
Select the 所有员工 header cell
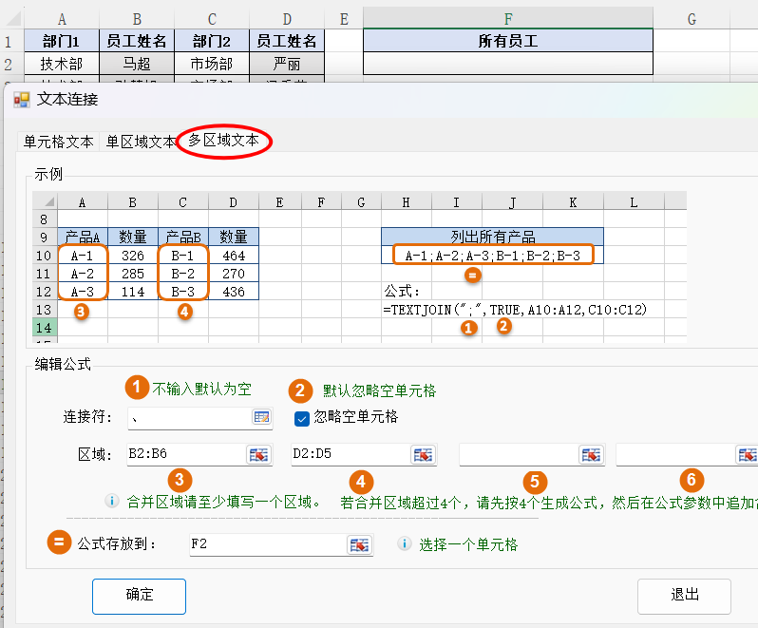point(508,41)
